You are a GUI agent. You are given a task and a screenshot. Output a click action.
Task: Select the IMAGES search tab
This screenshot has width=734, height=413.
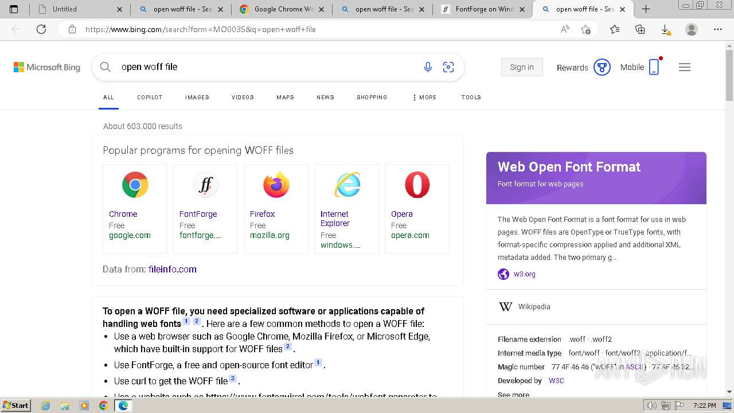click(x=197, y=98)
